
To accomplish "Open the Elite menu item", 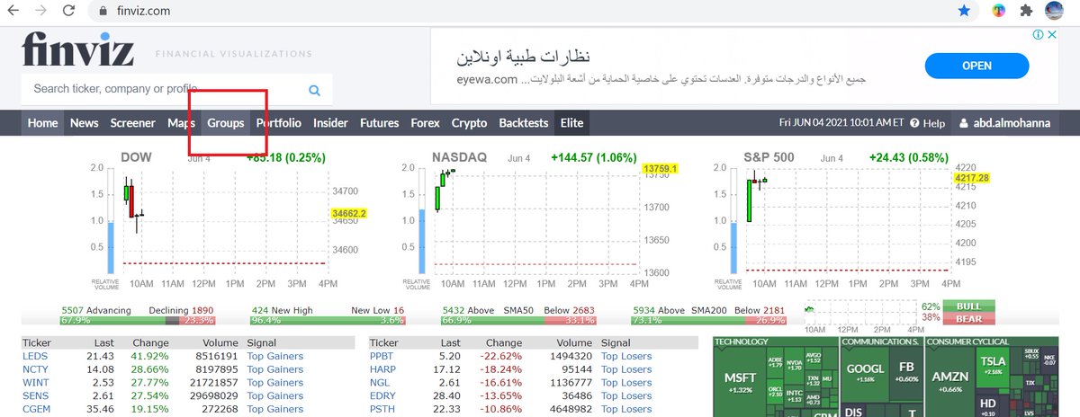I will pyautogui.click(x=571, y=123).
